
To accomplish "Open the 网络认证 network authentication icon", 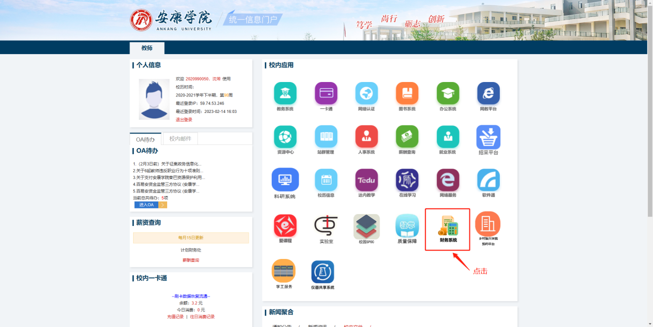I will [x=366, y=93].
